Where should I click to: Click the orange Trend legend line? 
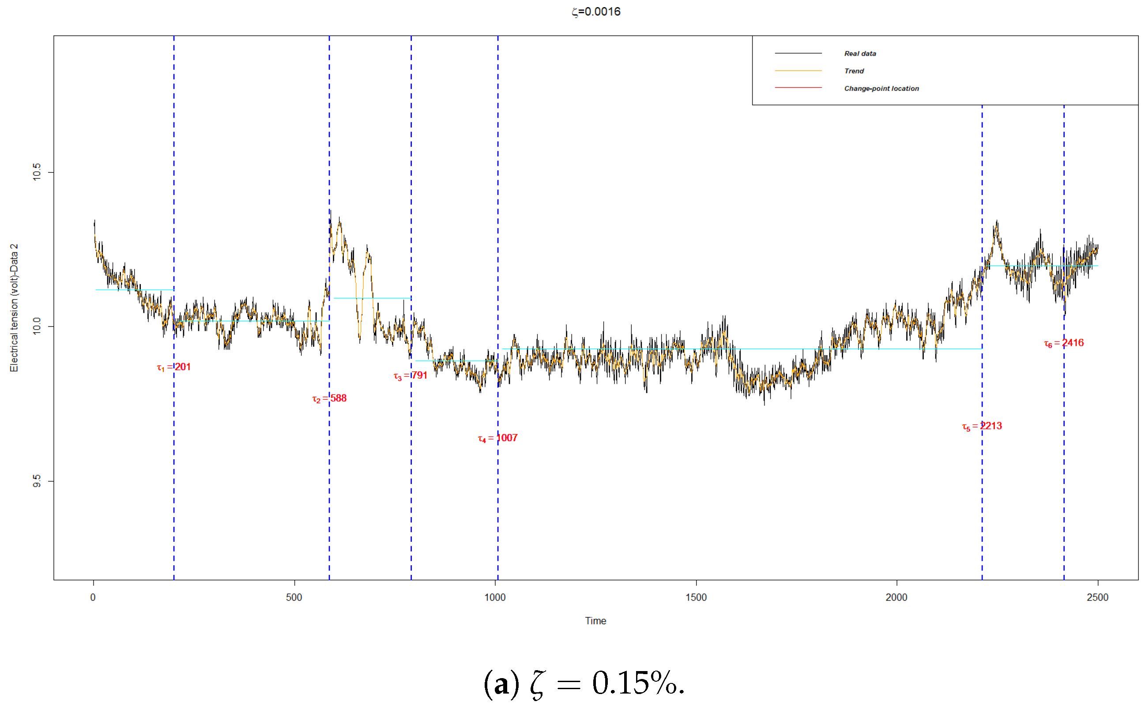click(798, 71)
